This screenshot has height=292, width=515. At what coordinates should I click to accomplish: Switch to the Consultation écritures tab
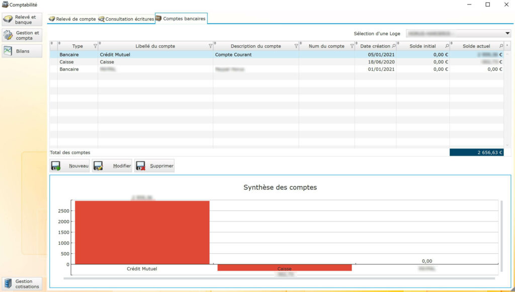tap(126, 19)
